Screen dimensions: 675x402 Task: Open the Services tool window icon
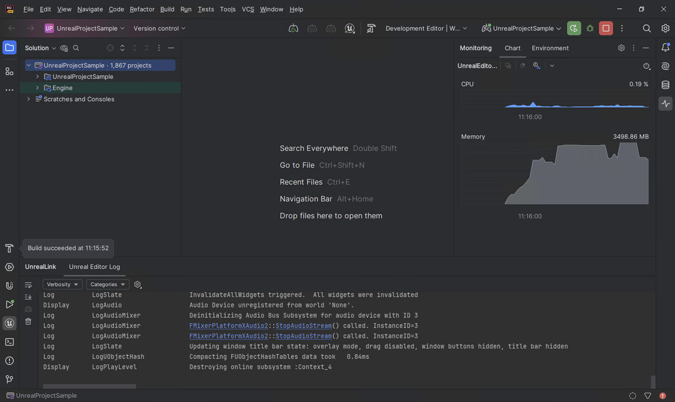pyautogui.click(x=9, y=267)
